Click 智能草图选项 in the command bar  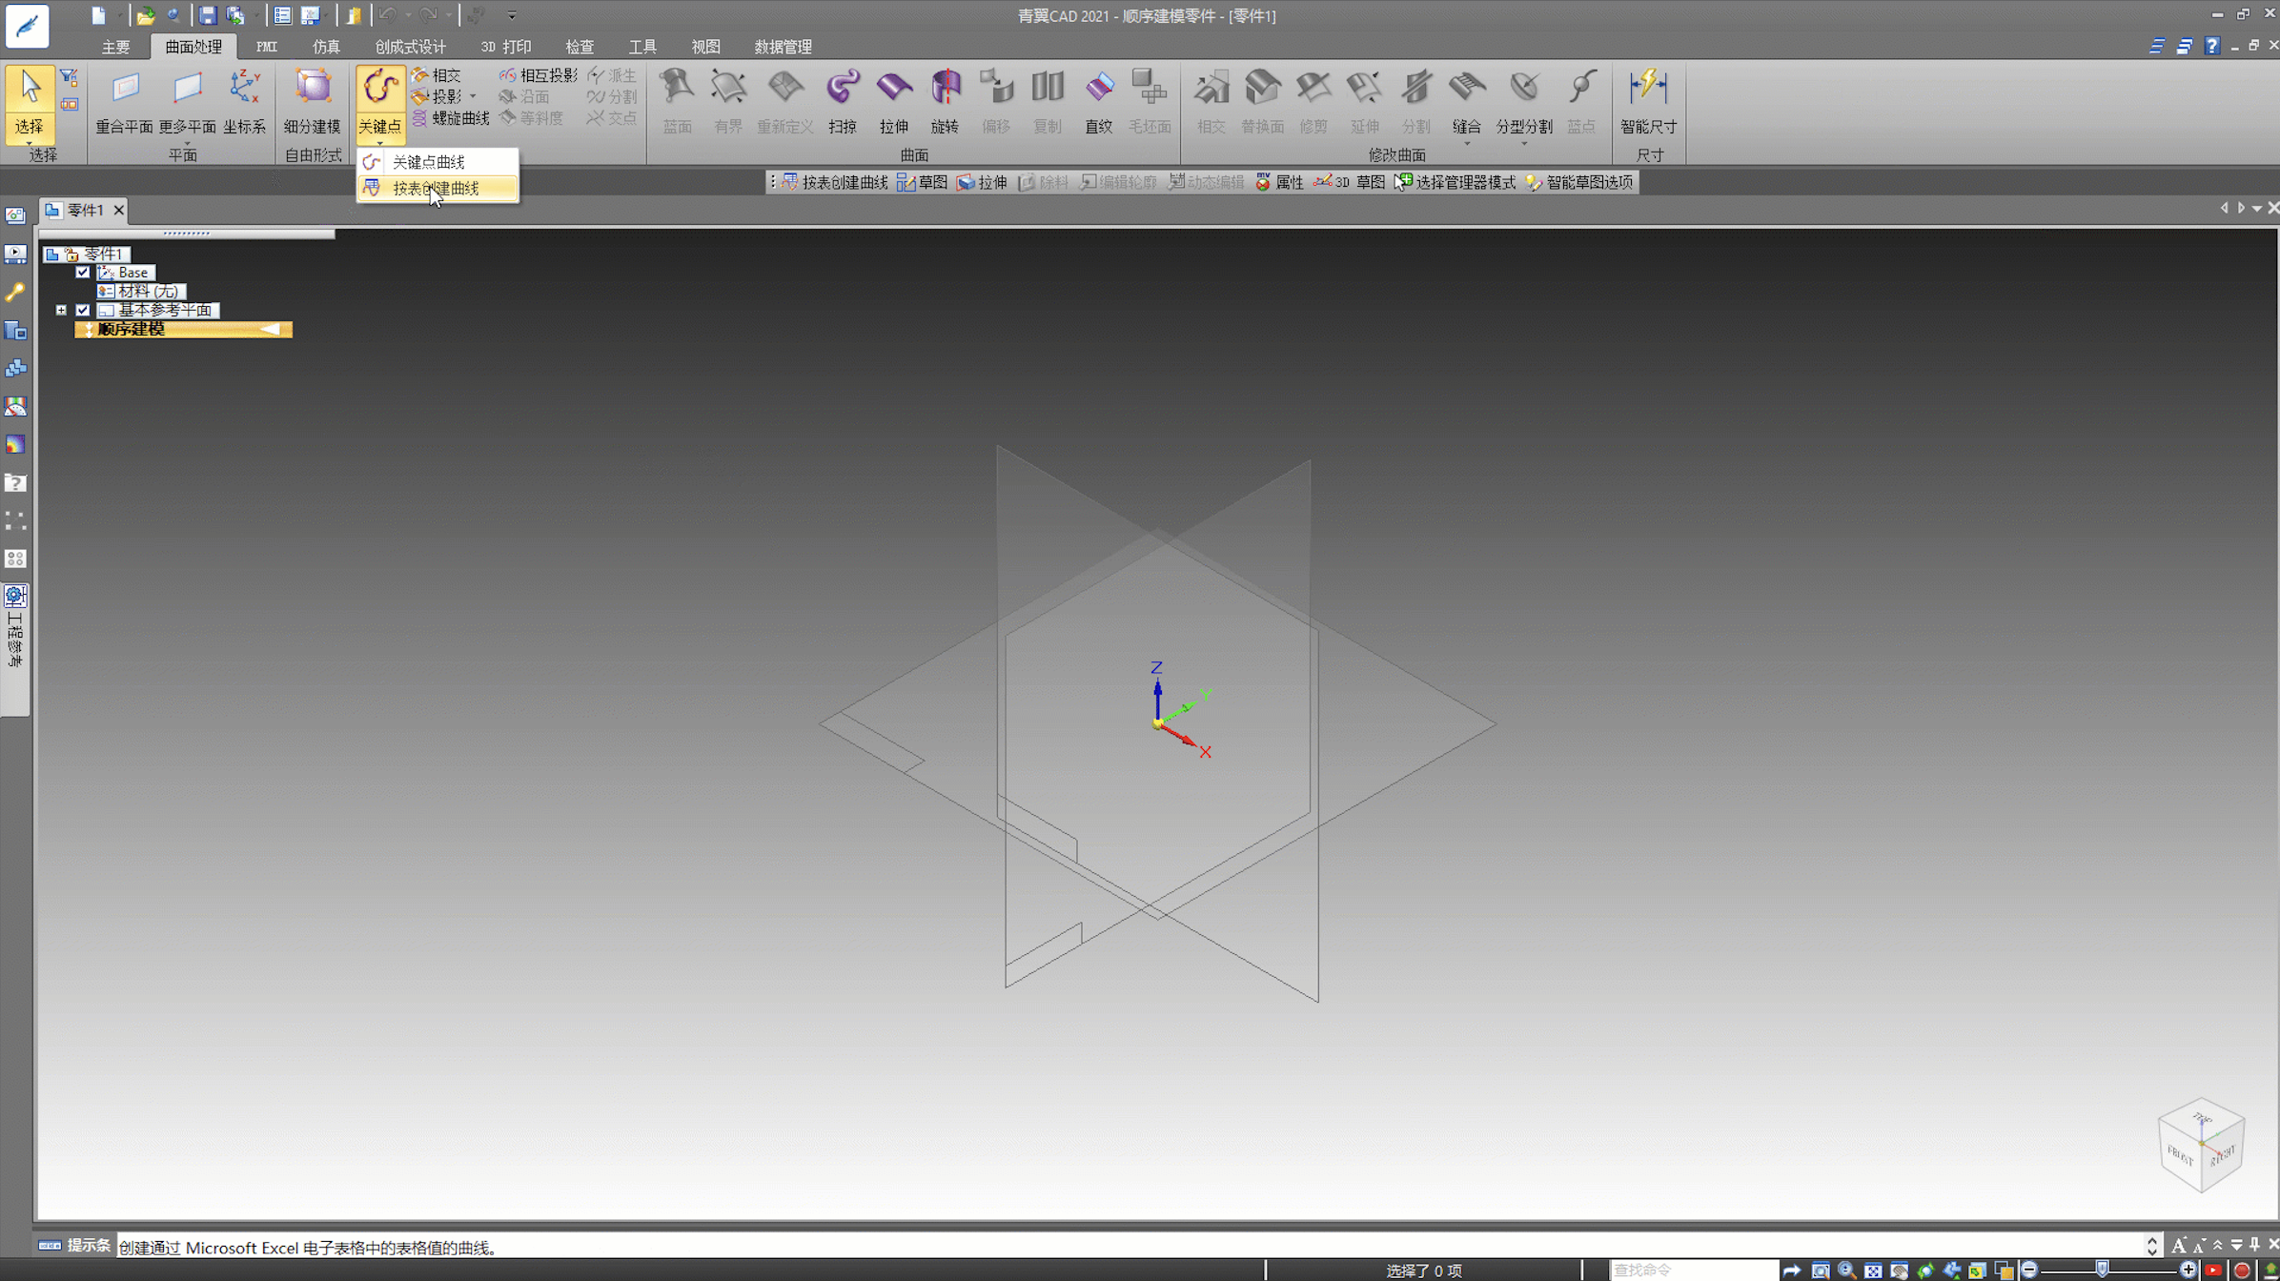(x=1579, y=182)
